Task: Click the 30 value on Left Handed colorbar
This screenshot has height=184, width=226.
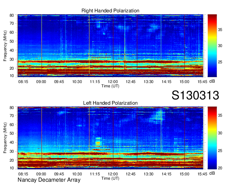Action: click(220, 133)
